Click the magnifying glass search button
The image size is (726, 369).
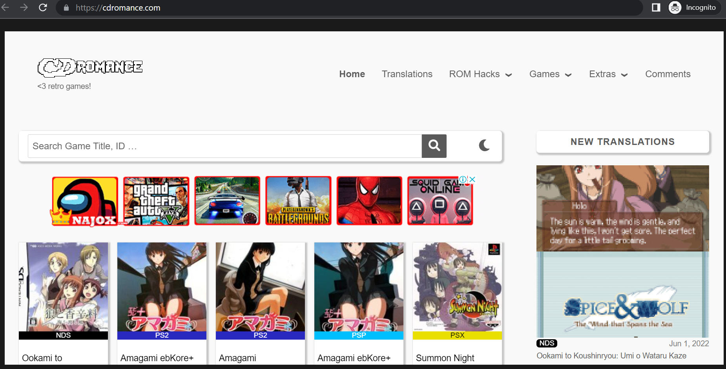[434, 146]
